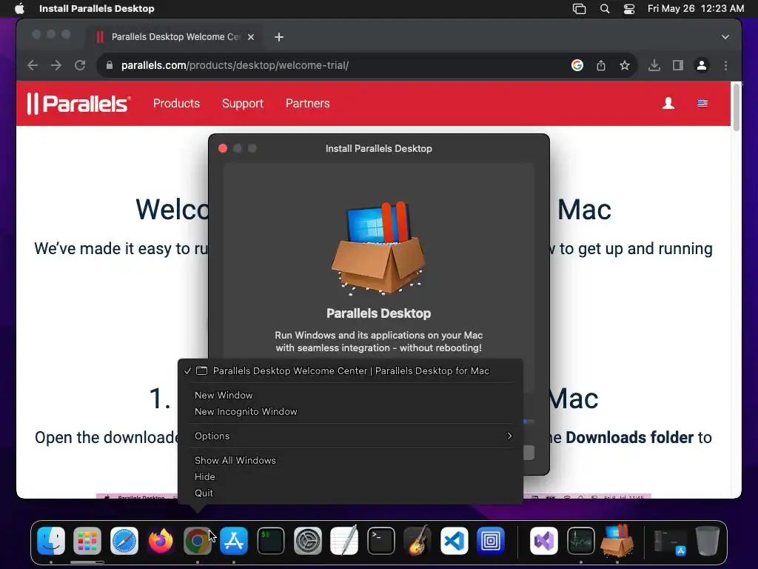Open Finder from the Dock
The width and height of the screenshot is (758, 569).
pyautogui.click(x=51, y=540)
